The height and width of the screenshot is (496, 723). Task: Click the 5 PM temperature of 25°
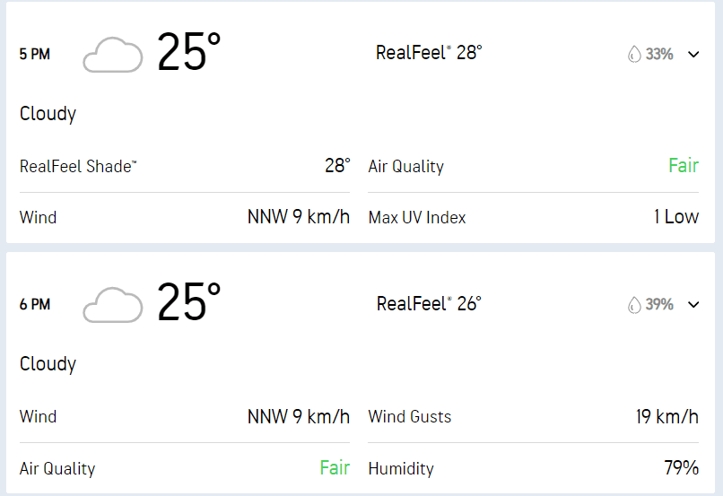188,53
